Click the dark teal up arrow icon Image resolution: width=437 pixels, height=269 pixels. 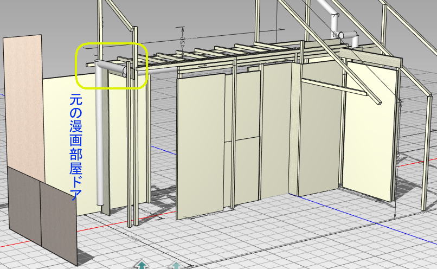click(x=142, y=265)
